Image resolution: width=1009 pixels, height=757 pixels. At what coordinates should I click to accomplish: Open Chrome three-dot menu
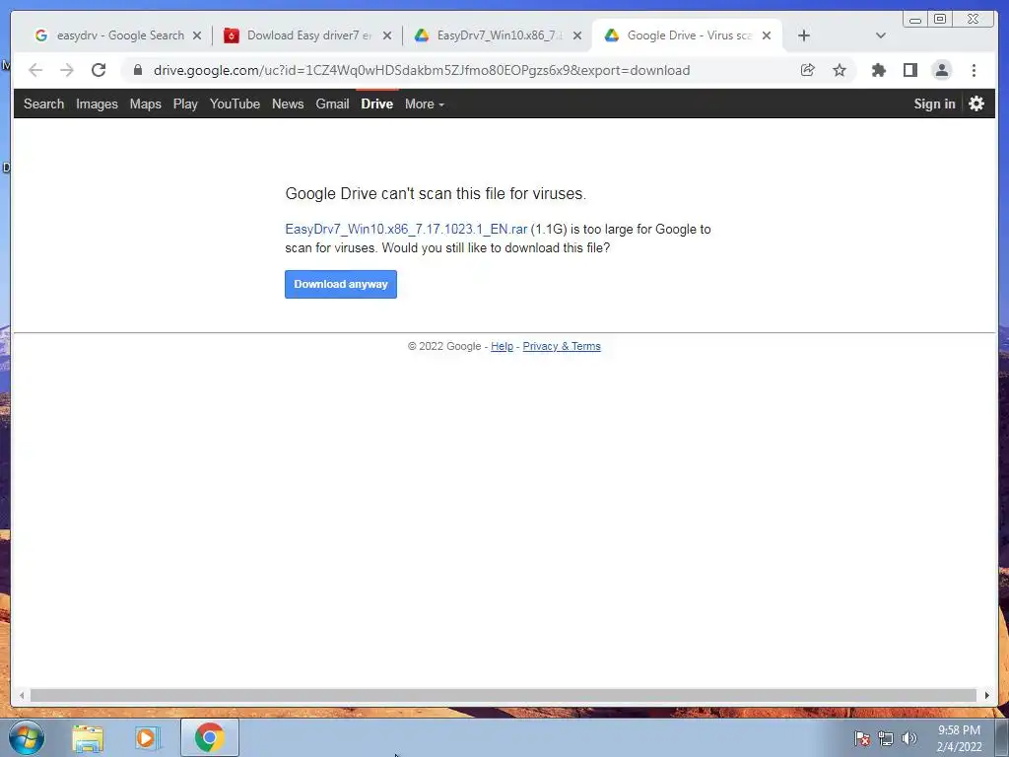coord(974,70)
